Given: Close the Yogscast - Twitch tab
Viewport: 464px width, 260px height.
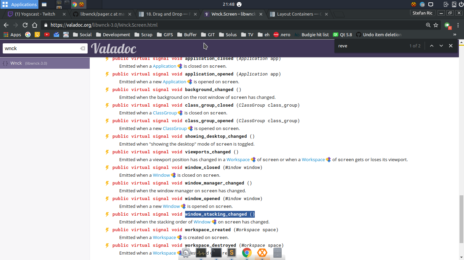Looking at the screenshot, I should [x=64, y=14].
